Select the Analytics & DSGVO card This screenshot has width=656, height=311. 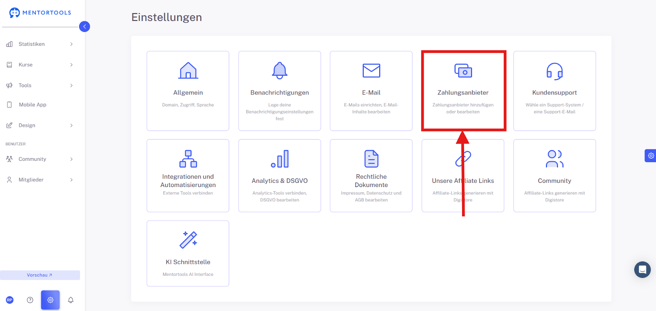coord(280,176)
